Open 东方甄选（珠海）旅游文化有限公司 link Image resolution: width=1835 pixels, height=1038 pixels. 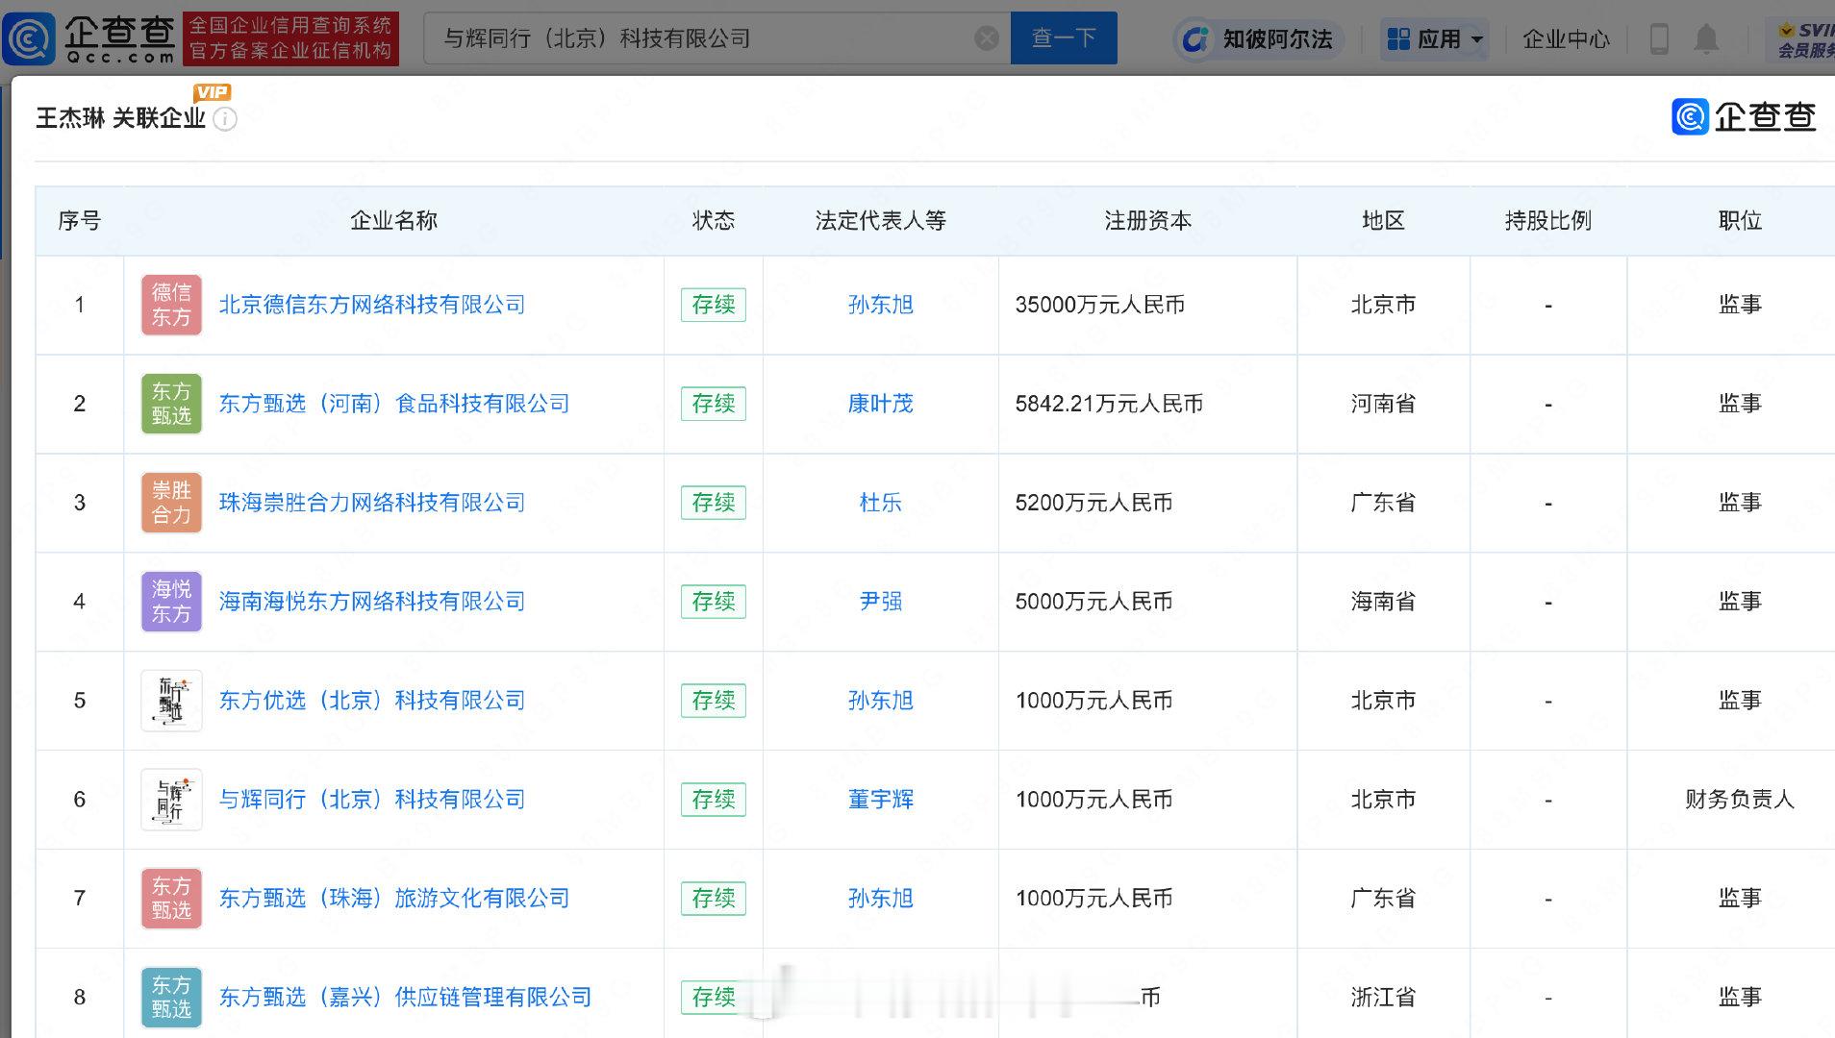tap(394, 899)
